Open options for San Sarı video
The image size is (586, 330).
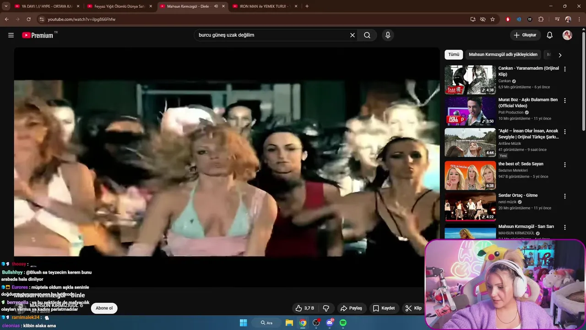tap(565, 227)
